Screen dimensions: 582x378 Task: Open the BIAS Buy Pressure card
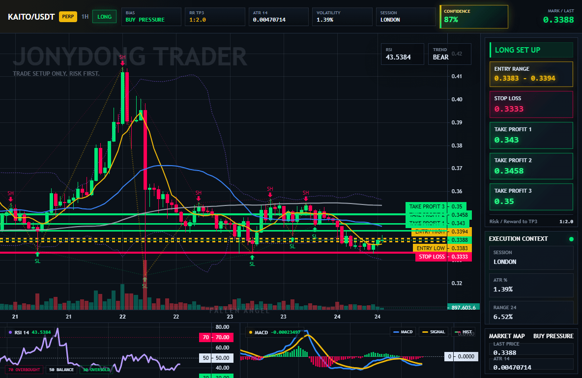[x=151, y=17]
